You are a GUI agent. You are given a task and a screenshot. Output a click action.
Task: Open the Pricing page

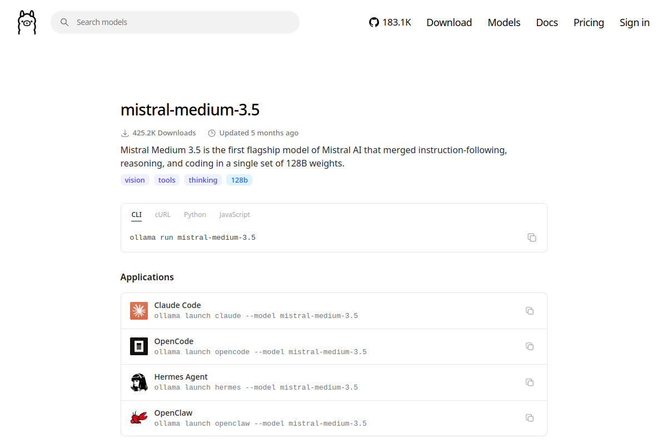589,22
